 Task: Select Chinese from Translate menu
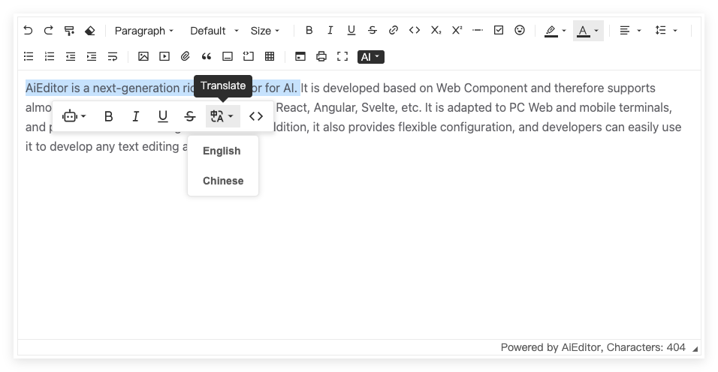[222, 181]
